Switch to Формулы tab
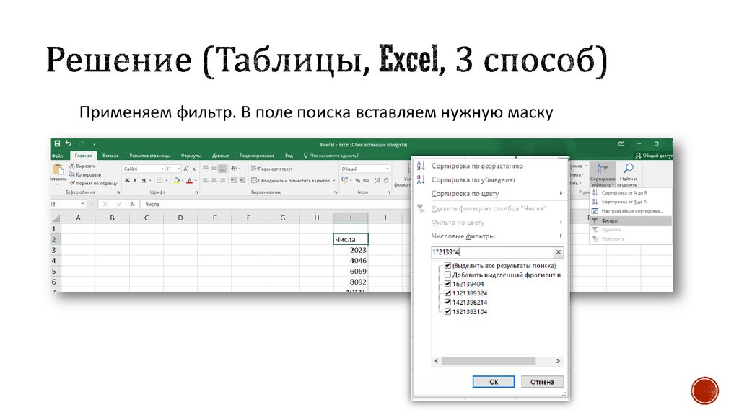Screen dimensions: 739x415 point(191,156)
